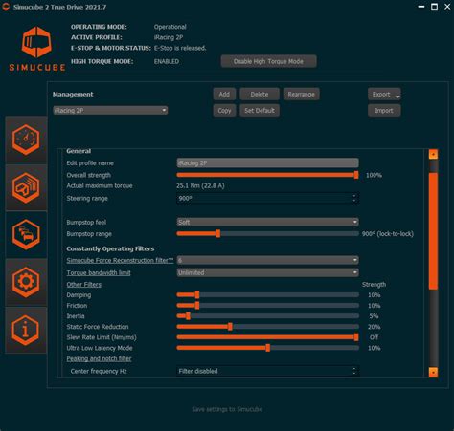The width and height of the screenshot is (454, 431).
Task: Click the Damping slider handle
Action: point(197,295)
